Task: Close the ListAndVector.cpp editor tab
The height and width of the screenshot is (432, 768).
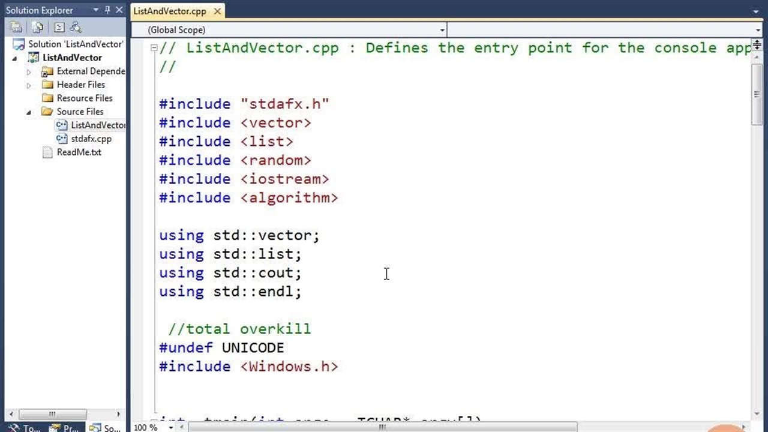Action: pos(217,11)
